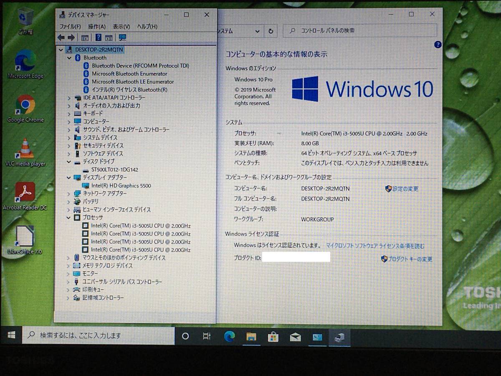Screen dimensions: 501x376
Task: Select ヒューマン インターフェイス デバイス row
Action: 116,210
